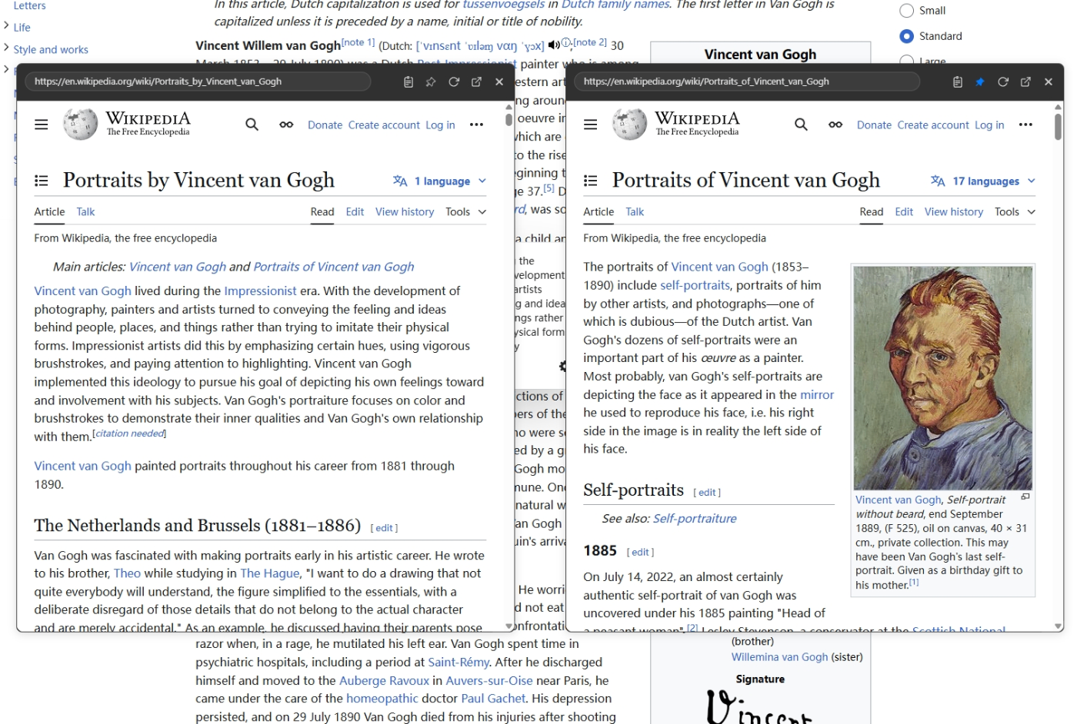
Task: Expand the Life section chevron in sidebar
Action: coord(6,26)
